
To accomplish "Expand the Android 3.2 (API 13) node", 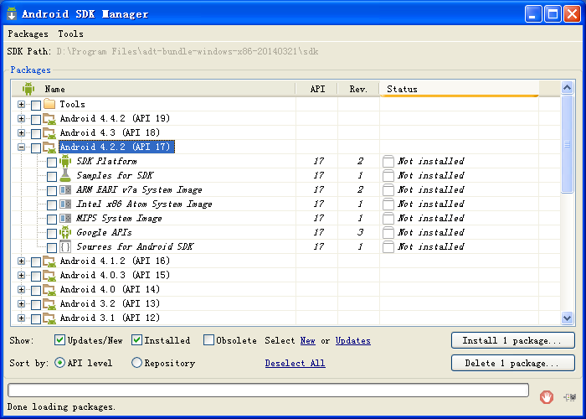I will point(21,303).
